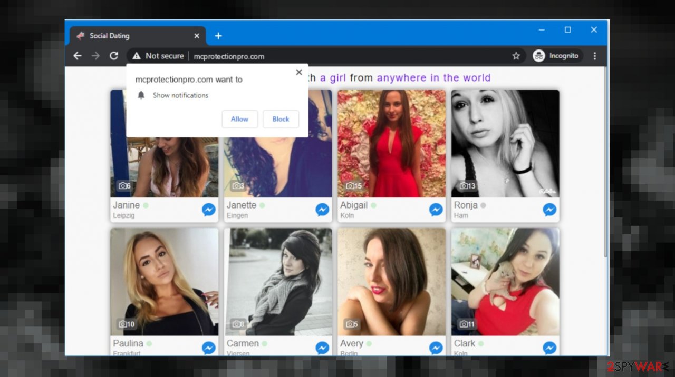Click the browser forward arrow
The image size is (675, 377).
pyautogui.click(x=95, y=56)
